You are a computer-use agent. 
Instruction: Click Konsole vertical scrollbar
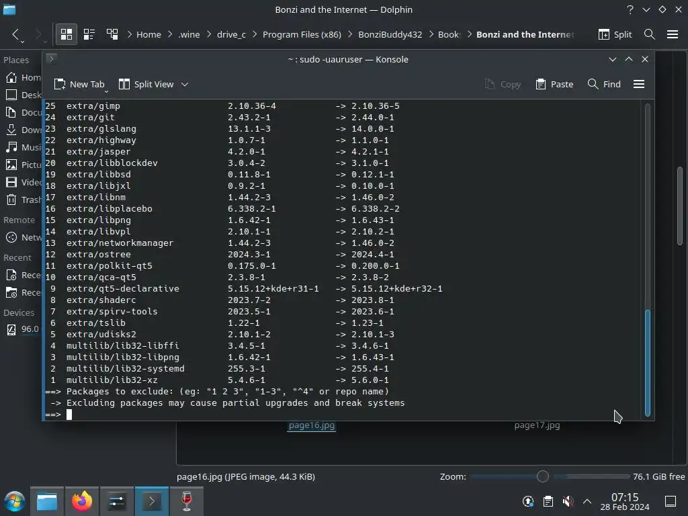[x=647, y=363]
